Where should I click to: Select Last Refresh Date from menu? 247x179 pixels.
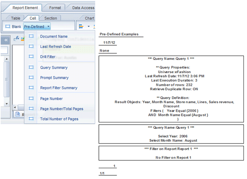pyautogui.click(x=55, y=47)
